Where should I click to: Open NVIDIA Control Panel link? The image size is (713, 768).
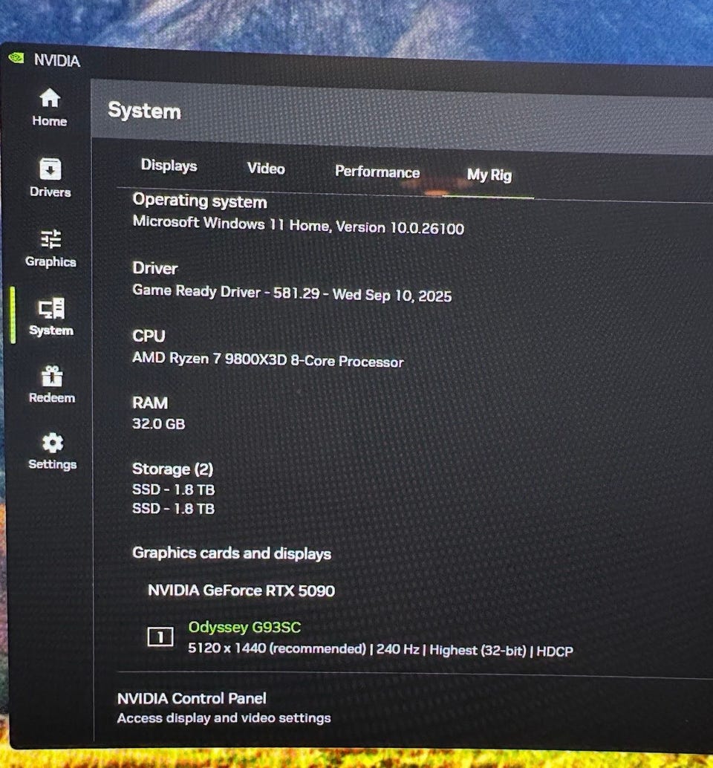pyautogui.click(x=192, y=698)
